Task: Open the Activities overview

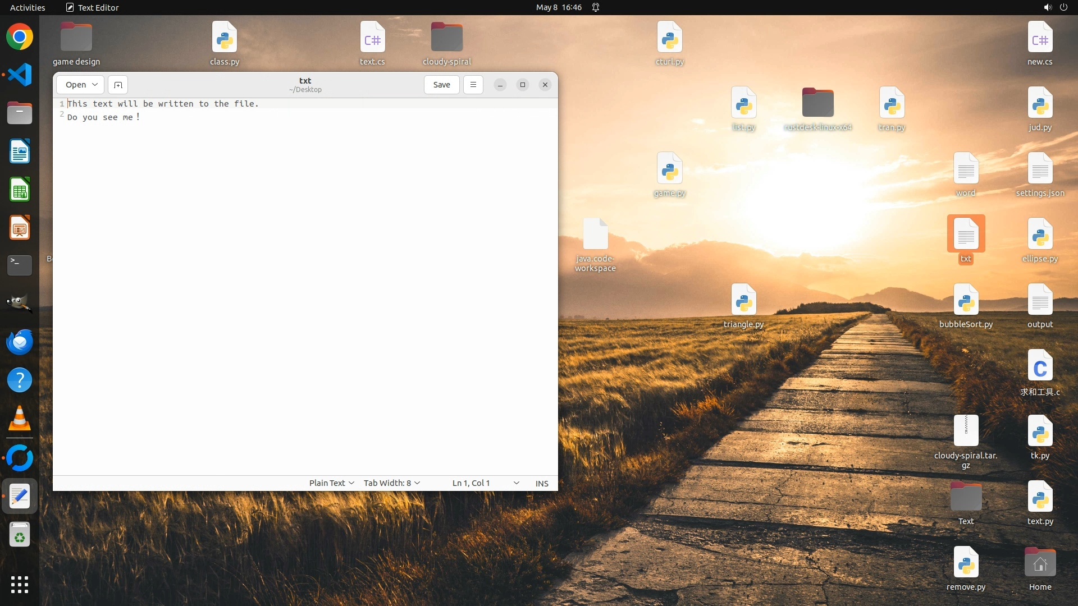Action: 28,7
